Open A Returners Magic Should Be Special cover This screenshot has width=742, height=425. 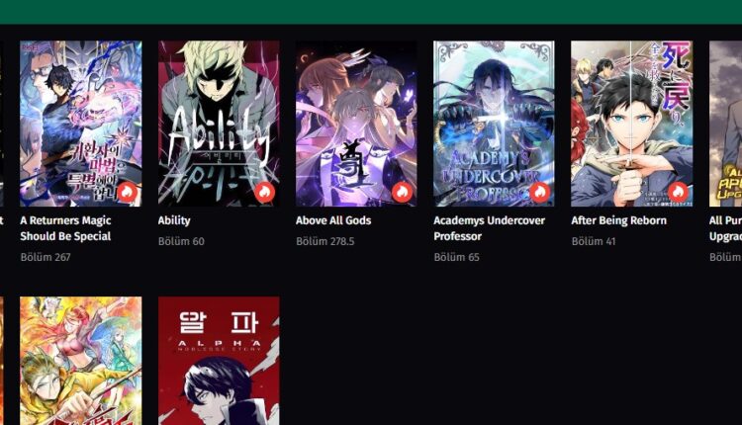coord(81,124)
